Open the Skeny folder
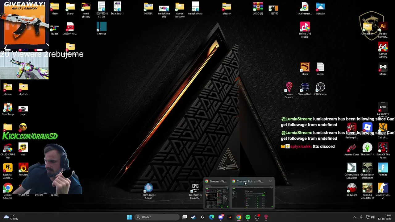This screenshot has height=222, width=395. point(70,9)
